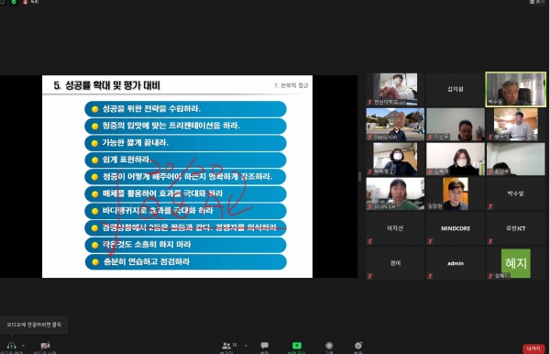Viewport: 550px width, 354px height.
Task: Click muted mic icon on SOJIN OH tile
Action: click(369, 206)
